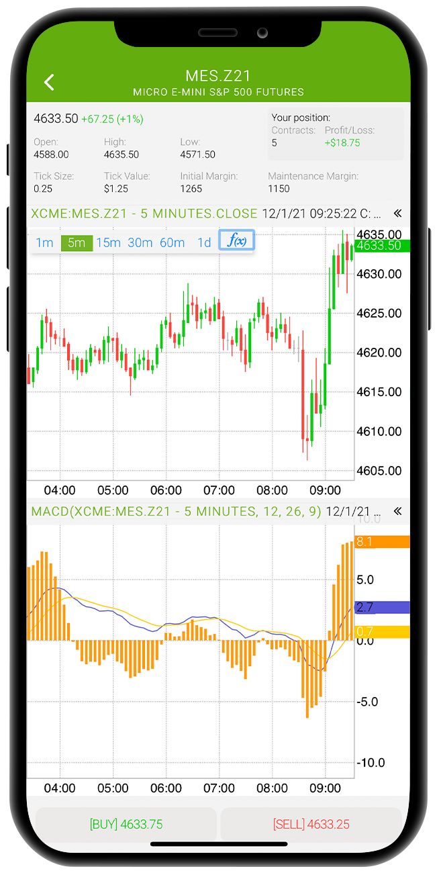Tap the Tick Size value 0.25
The image size is (437, 877).
pyautogui.click(x=43, y=189)
